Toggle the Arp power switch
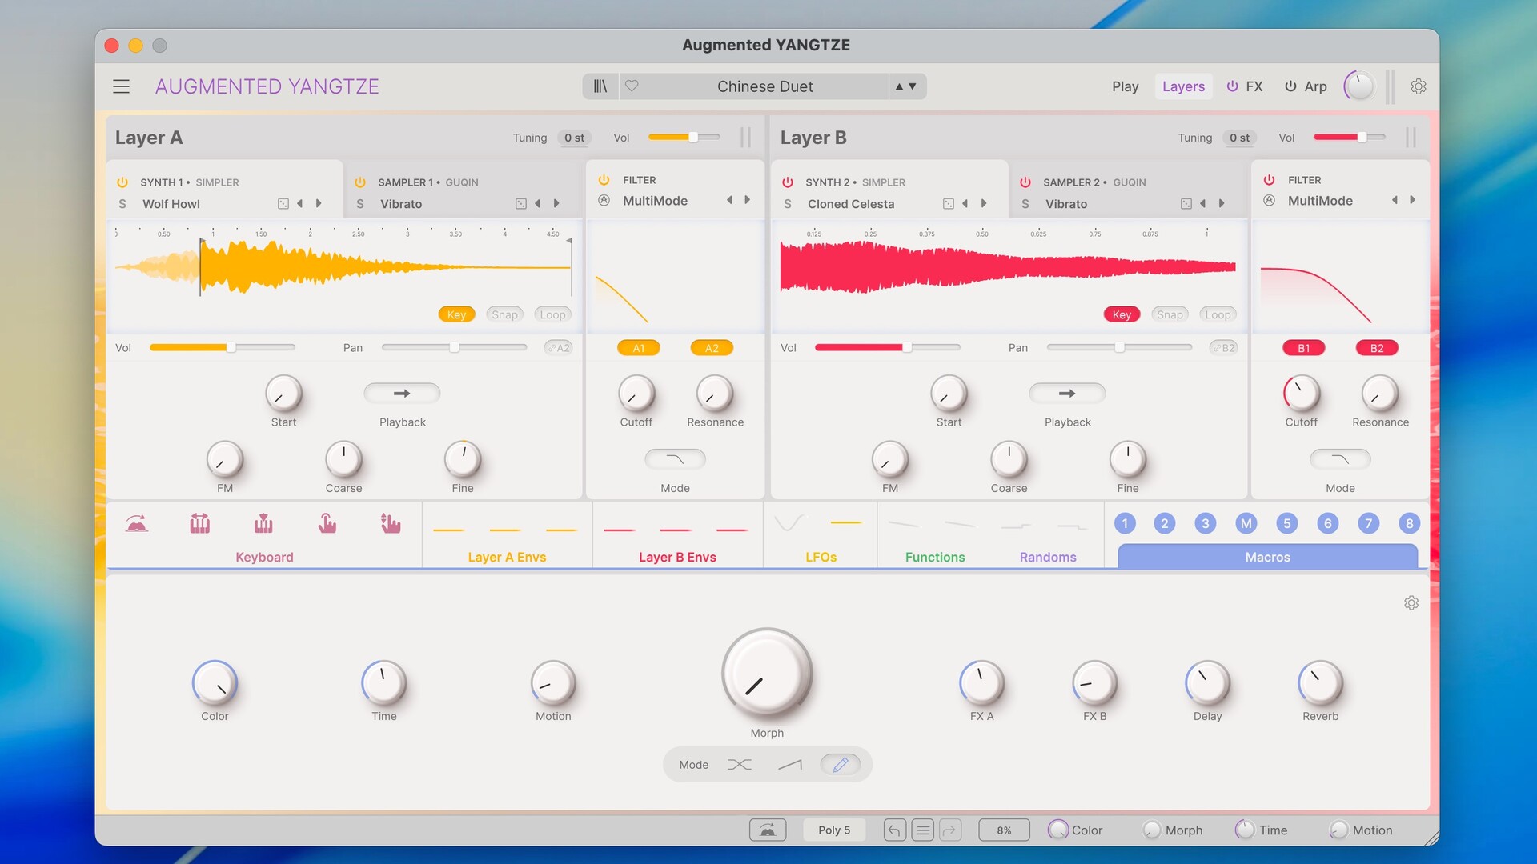Image resolution: width=1537 pixels, height=864 pixels. [1290, 86]
